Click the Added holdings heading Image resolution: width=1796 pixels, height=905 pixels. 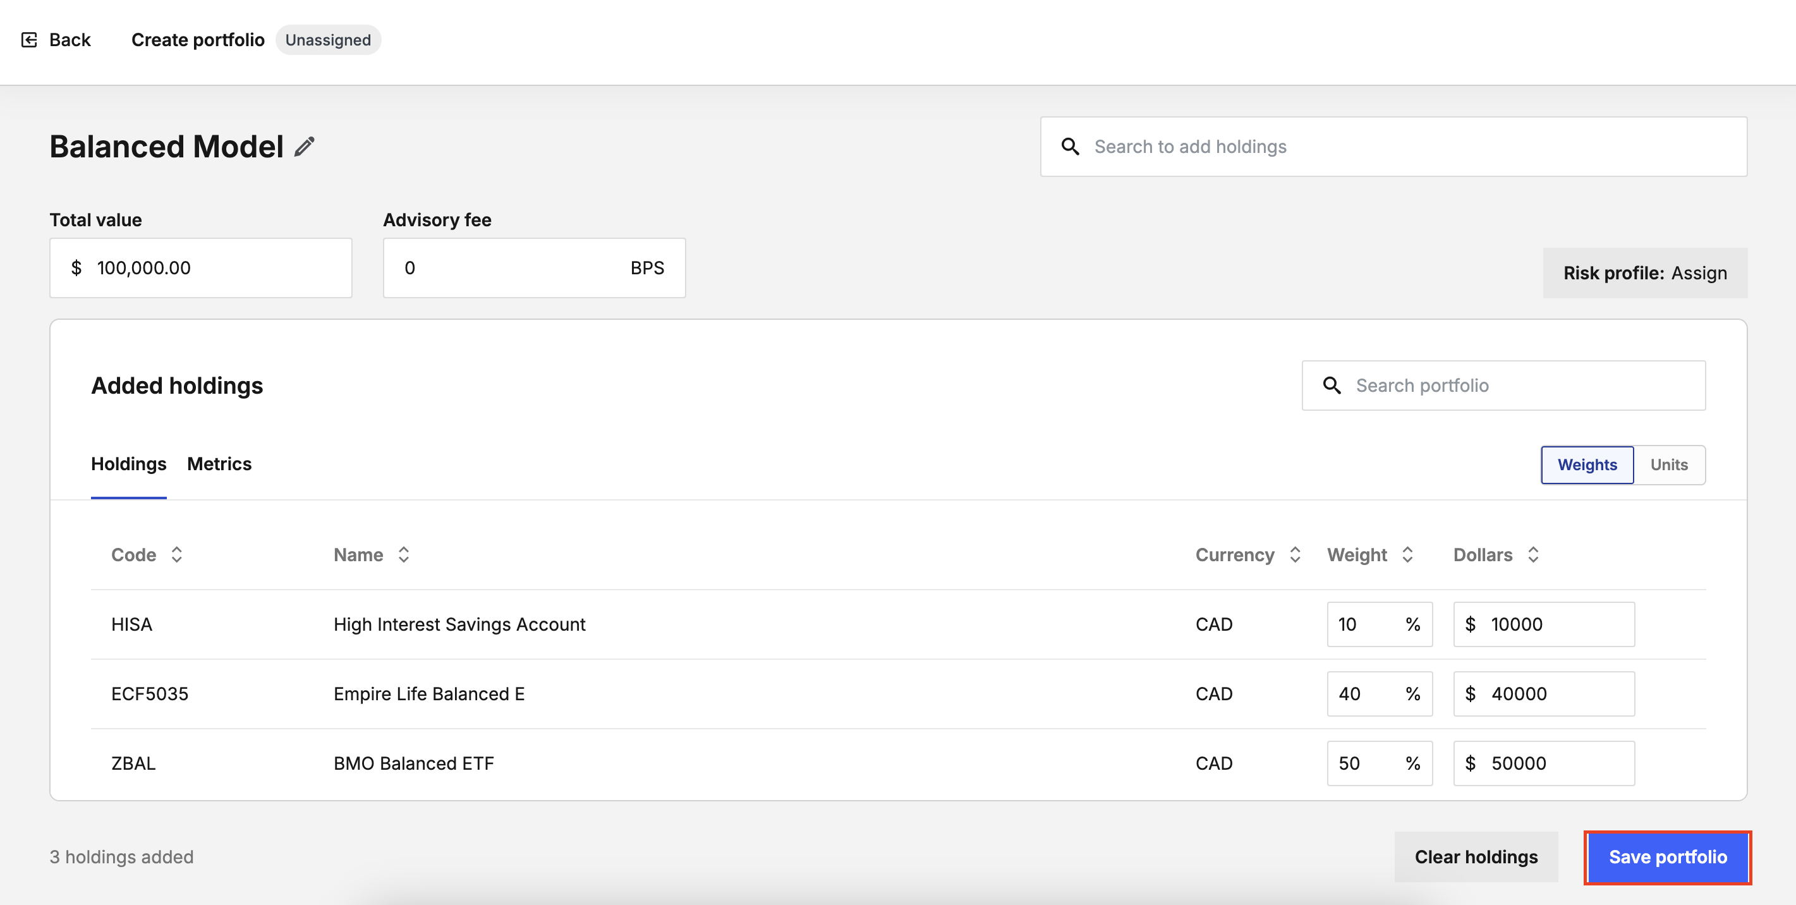(177, 386)
